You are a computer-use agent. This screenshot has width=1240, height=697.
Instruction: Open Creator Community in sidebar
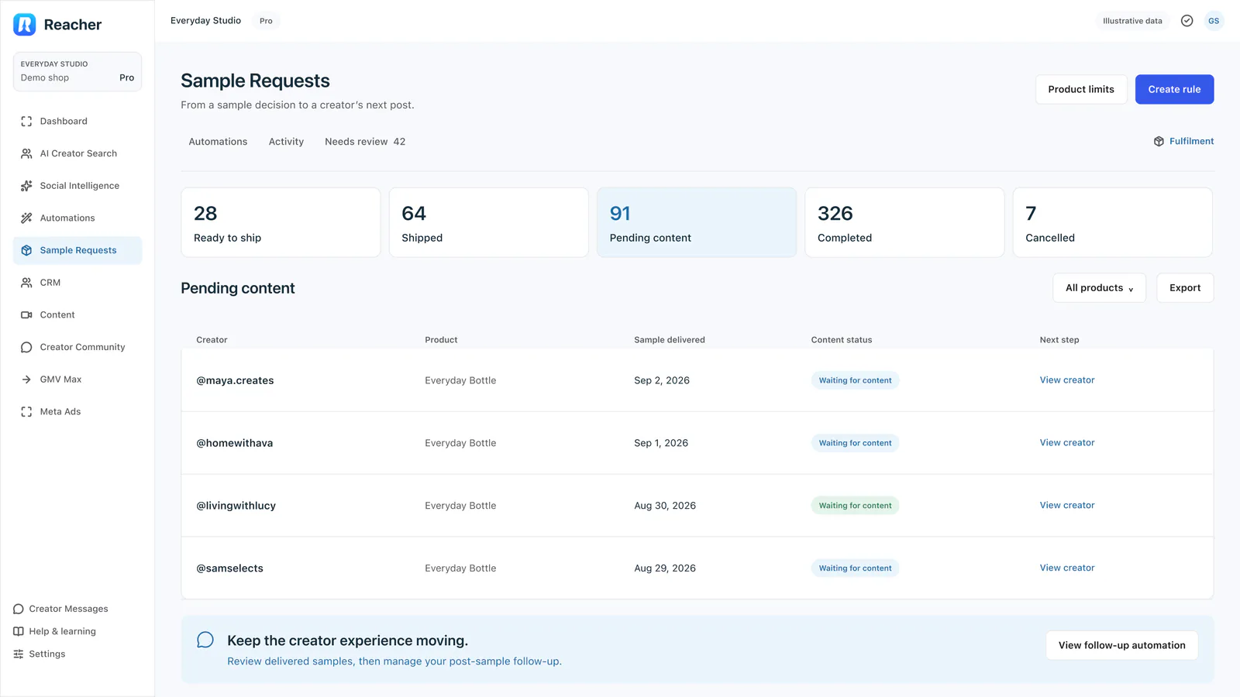(x=77, y=347)
